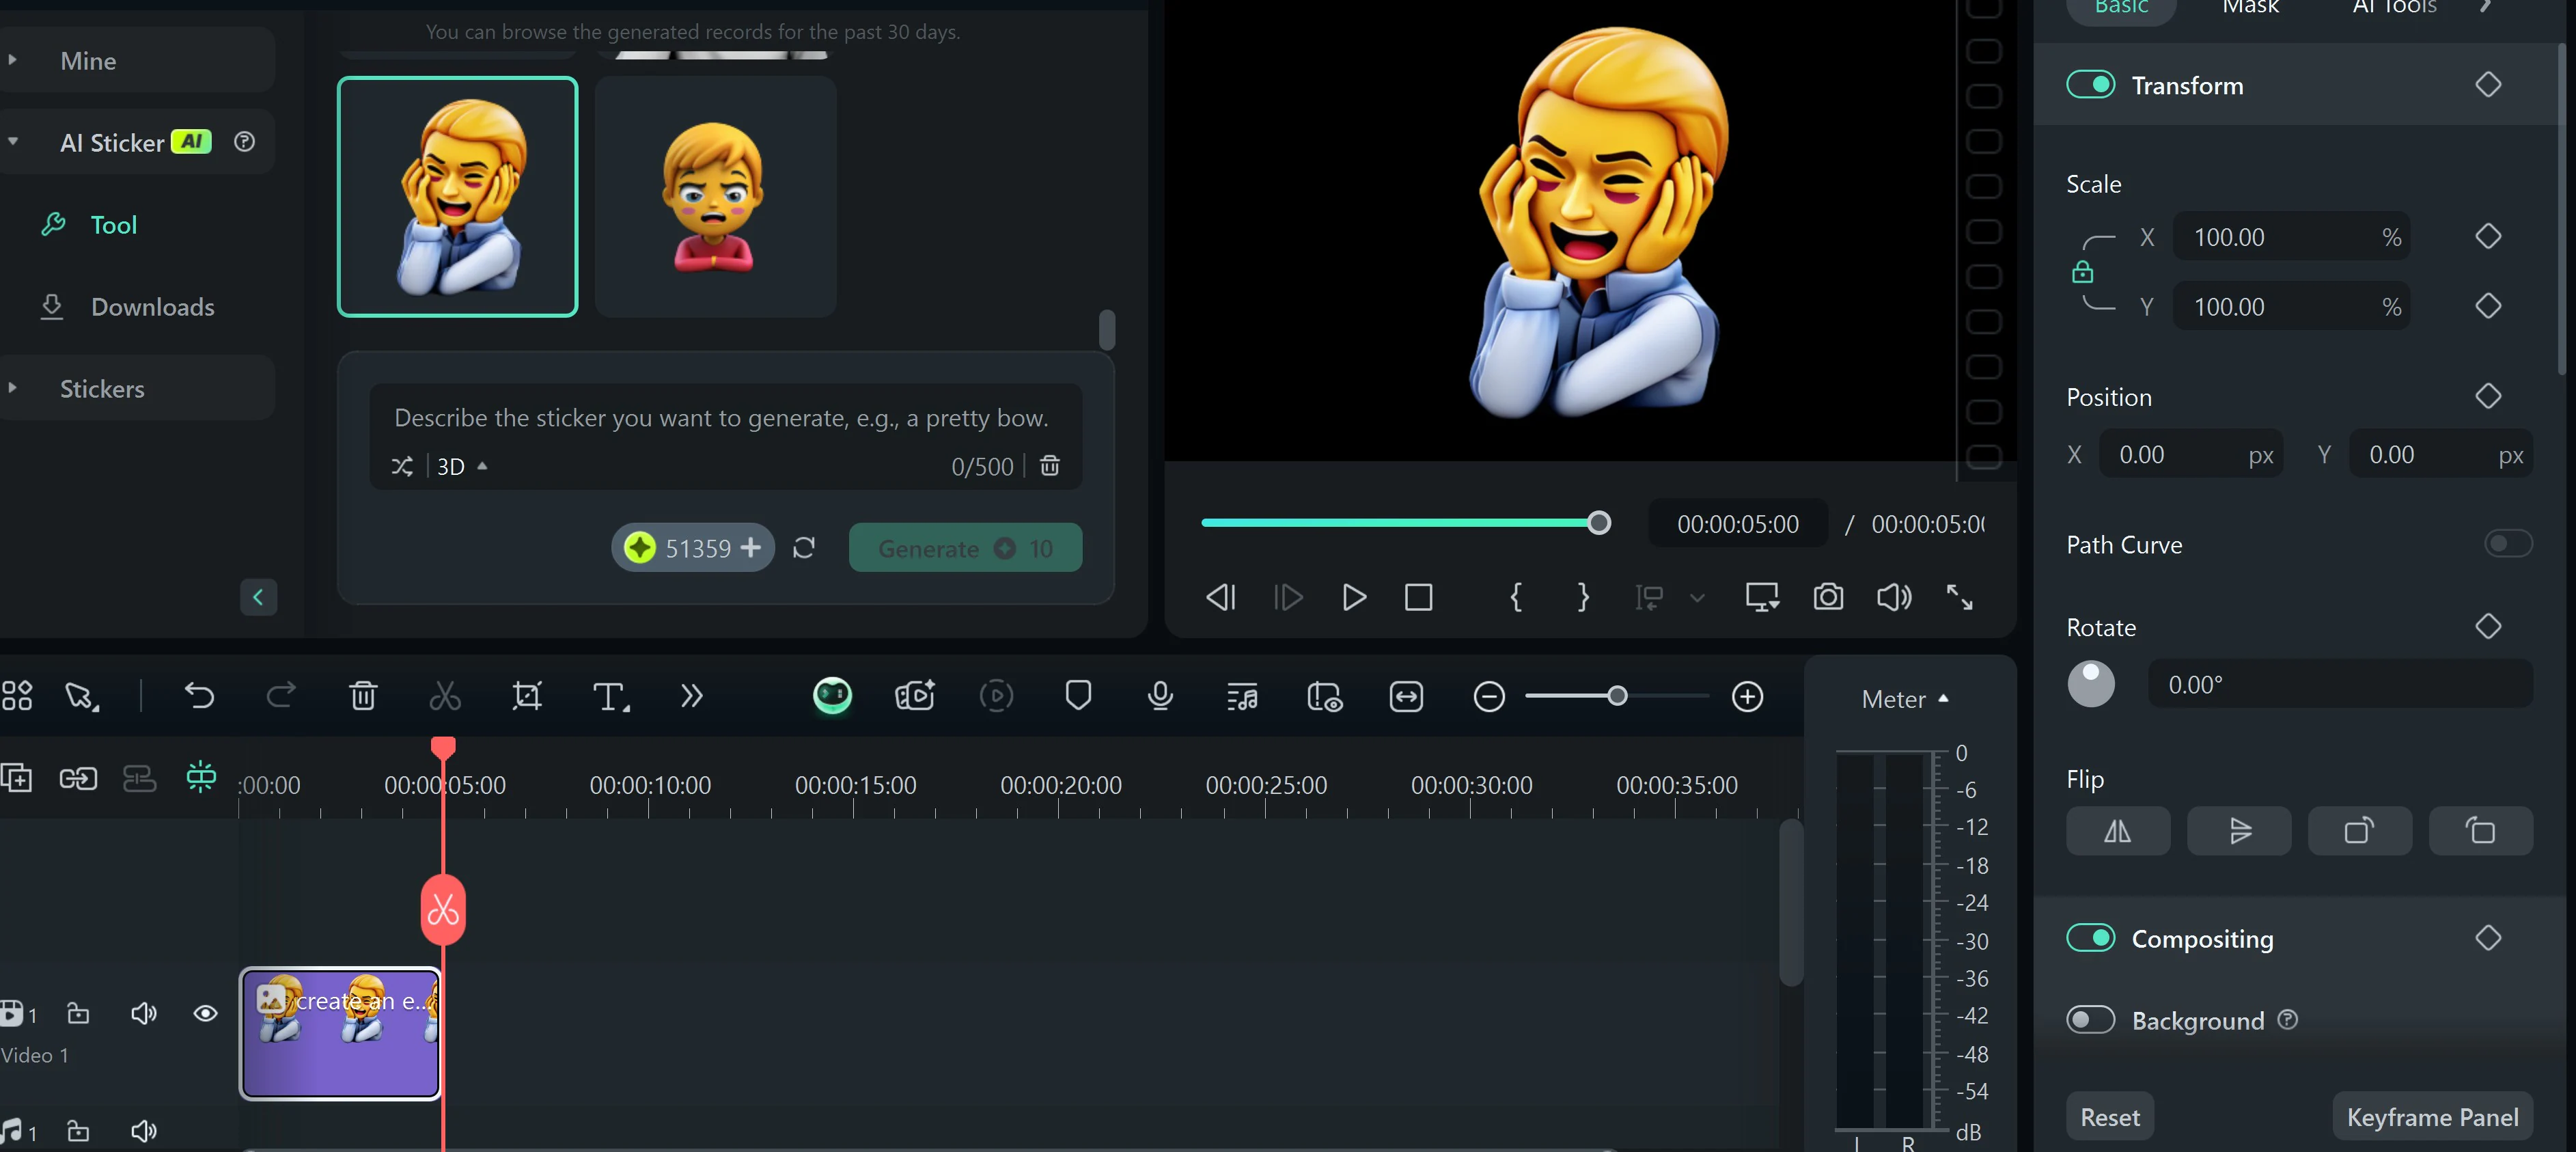Click the AI camera enhance icon
The image size is (2576, 1152).
point(915,696)
